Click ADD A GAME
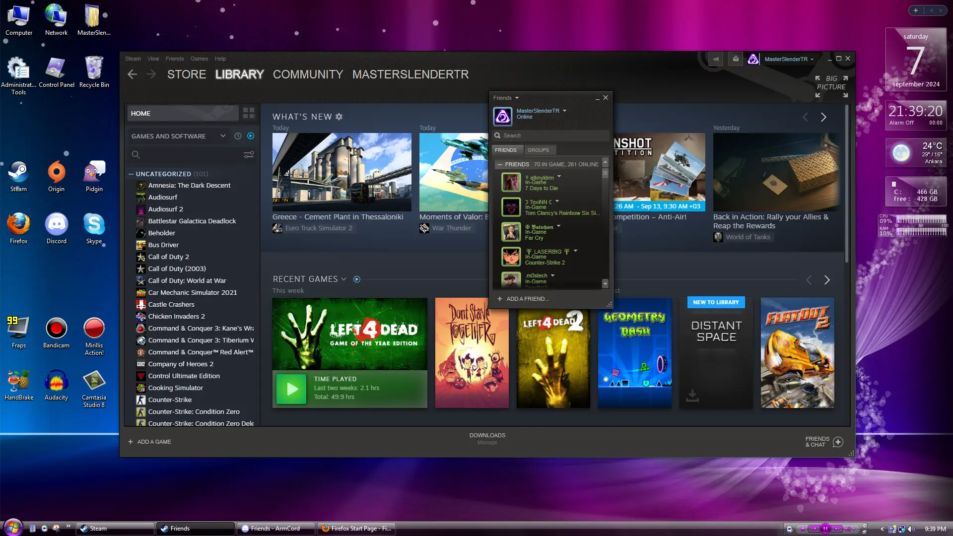 [x=149, y=442]
